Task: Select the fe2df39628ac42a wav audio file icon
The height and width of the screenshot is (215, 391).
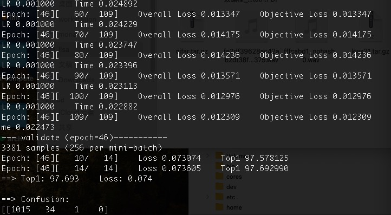Action: pos(251,27)
